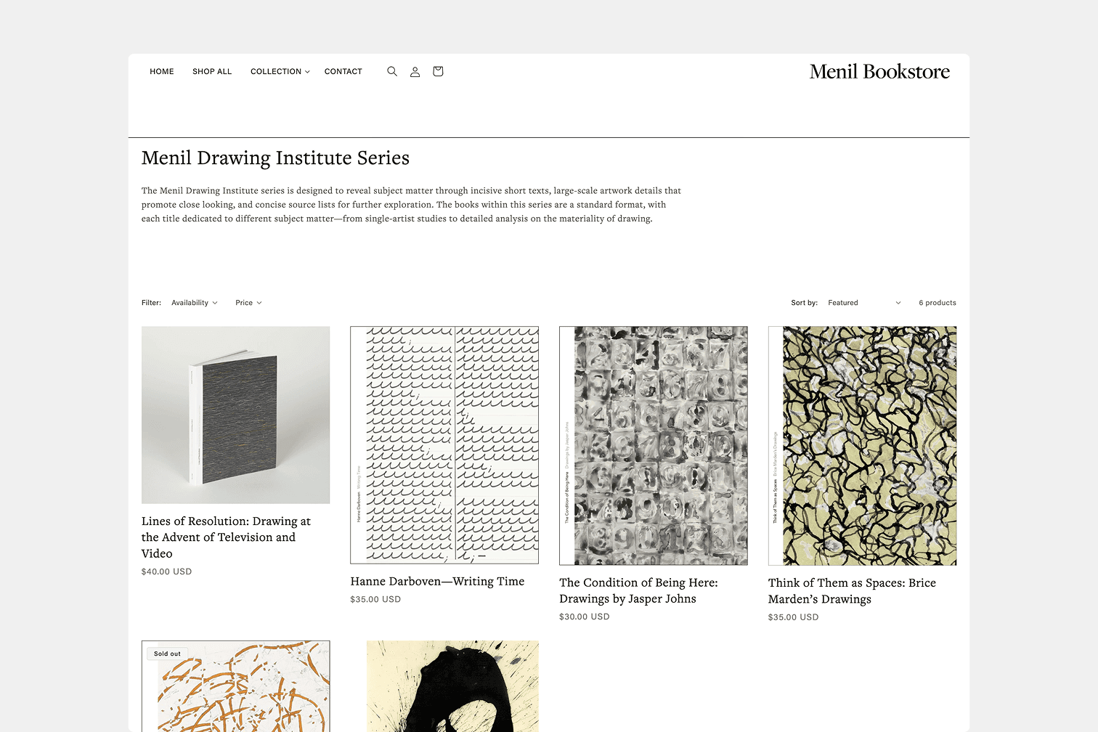Expand the Price filter
This screenshot has height=732, width=1098.
click(248, 303)
